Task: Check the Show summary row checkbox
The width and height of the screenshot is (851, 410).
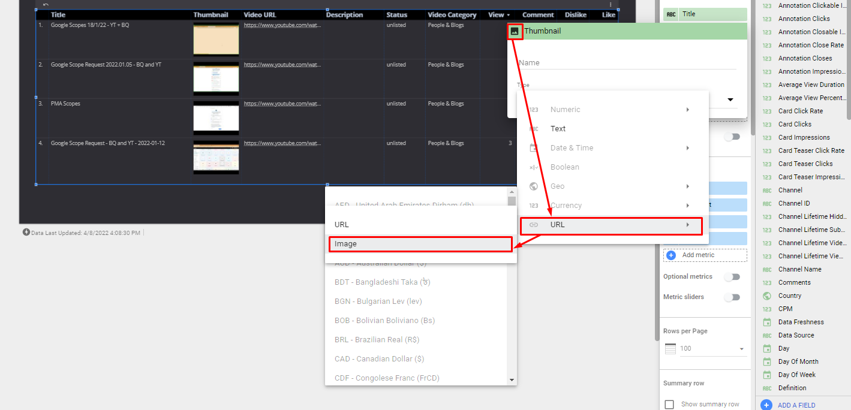Action: 669,405
